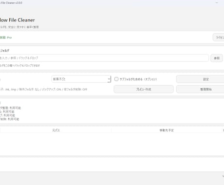Launch cleanup with the 整理開始 button
The width and height of the screenshot is (224, 185).
point(206,89)
